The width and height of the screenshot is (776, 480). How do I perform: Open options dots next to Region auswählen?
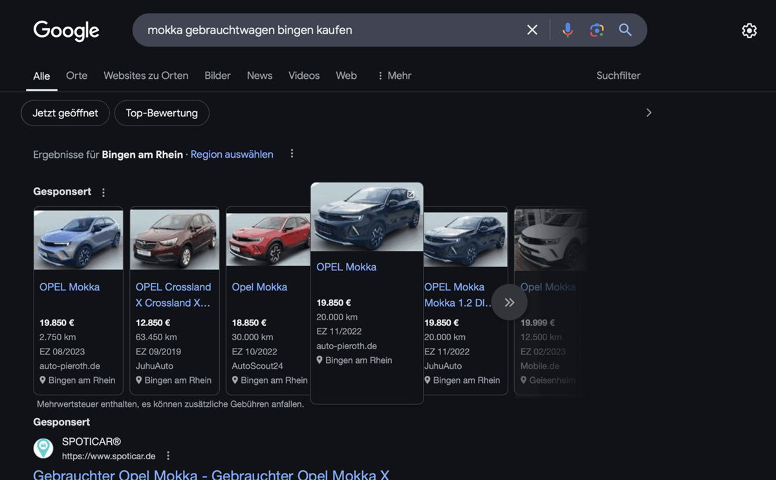pyautogui.click(x=292, y=154)
